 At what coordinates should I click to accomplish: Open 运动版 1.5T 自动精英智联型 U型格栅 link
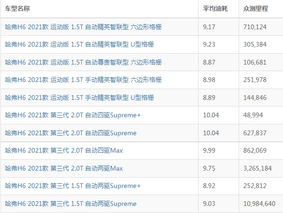(x=79, y=45)
